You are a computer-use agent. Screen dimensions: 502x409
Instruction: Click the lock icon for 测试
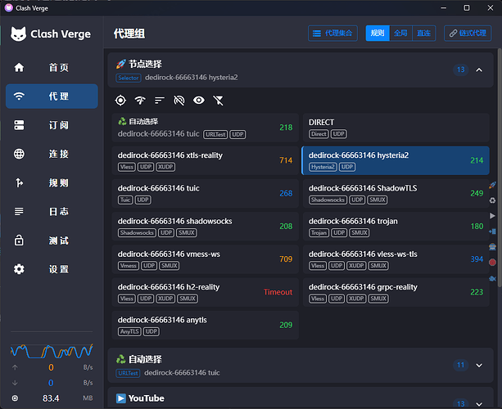pos(19,240)
